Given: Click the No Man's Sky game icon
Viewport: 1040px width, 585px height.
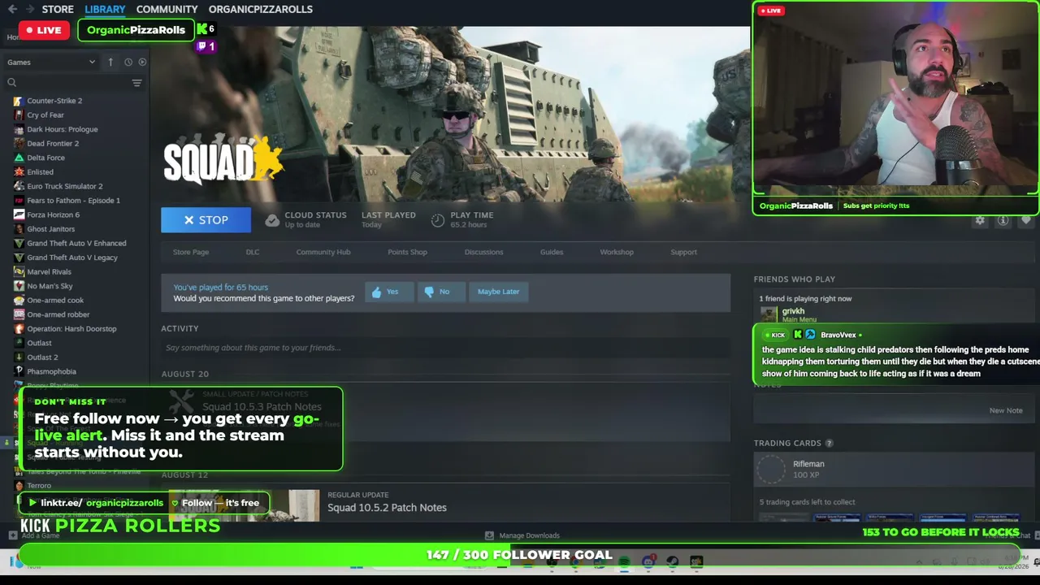Looking at the screenshot, I should 19,286.
